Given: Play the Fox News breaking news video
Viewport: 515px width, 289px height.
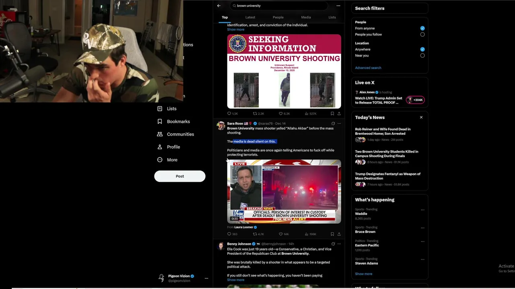Looking at the screenshot, I should [x=284, y=191].
